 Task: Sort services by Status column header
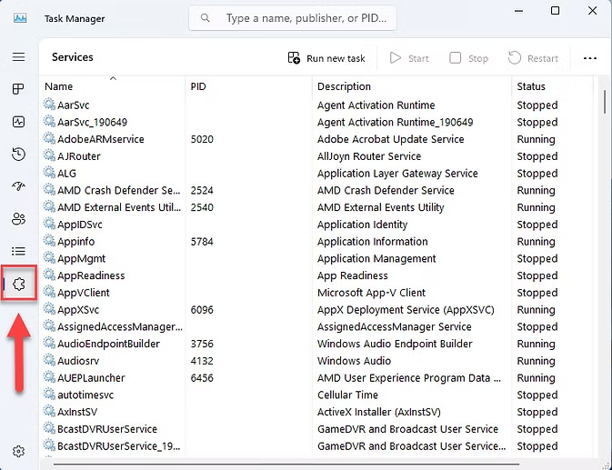click(531, 86)
